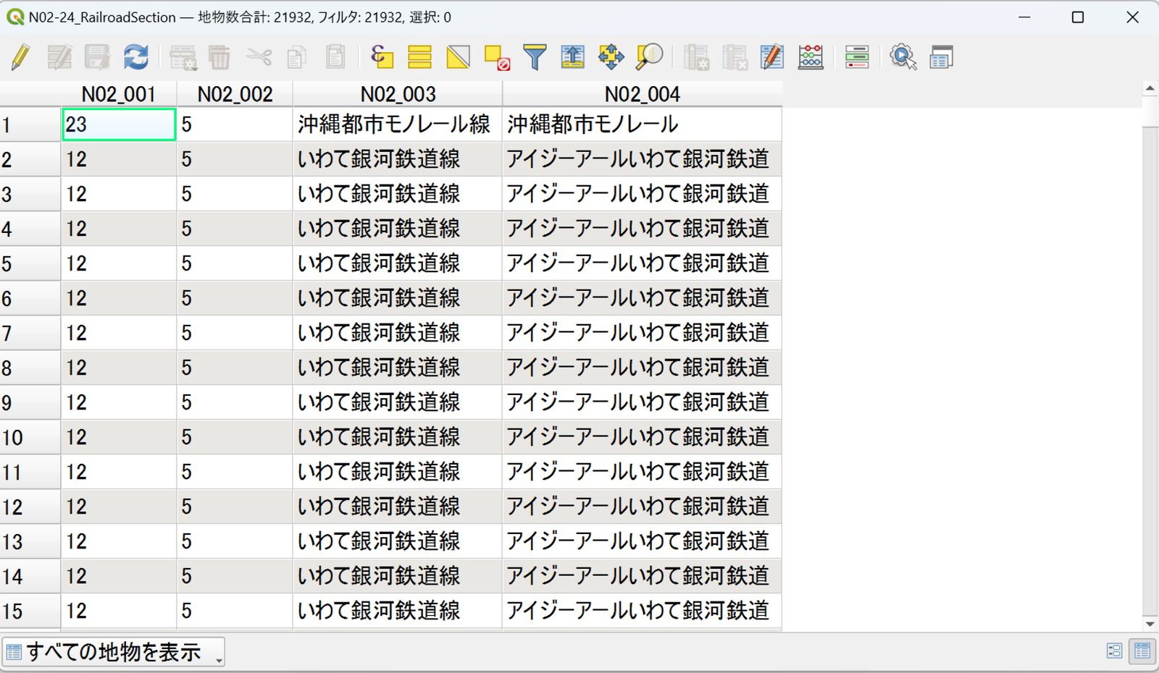Pan map to selected rows
1159x673 pixels.
tap(611, 56)
